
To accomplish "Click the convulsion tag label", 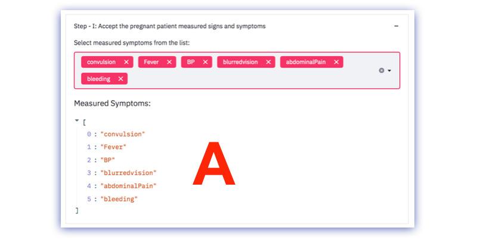I will [101, 62].
